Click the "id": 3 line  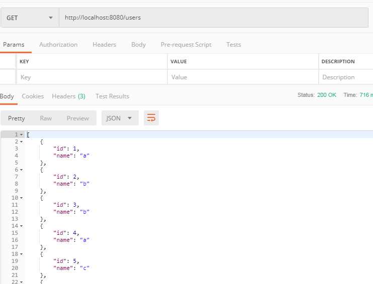[66, 205]
